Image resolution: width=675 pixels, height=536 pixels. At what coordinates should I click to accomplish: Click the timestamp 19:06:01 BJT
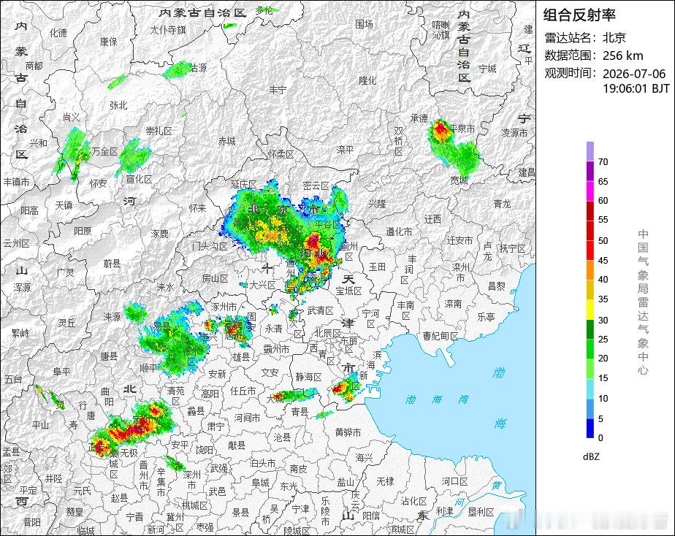[636, 88]
